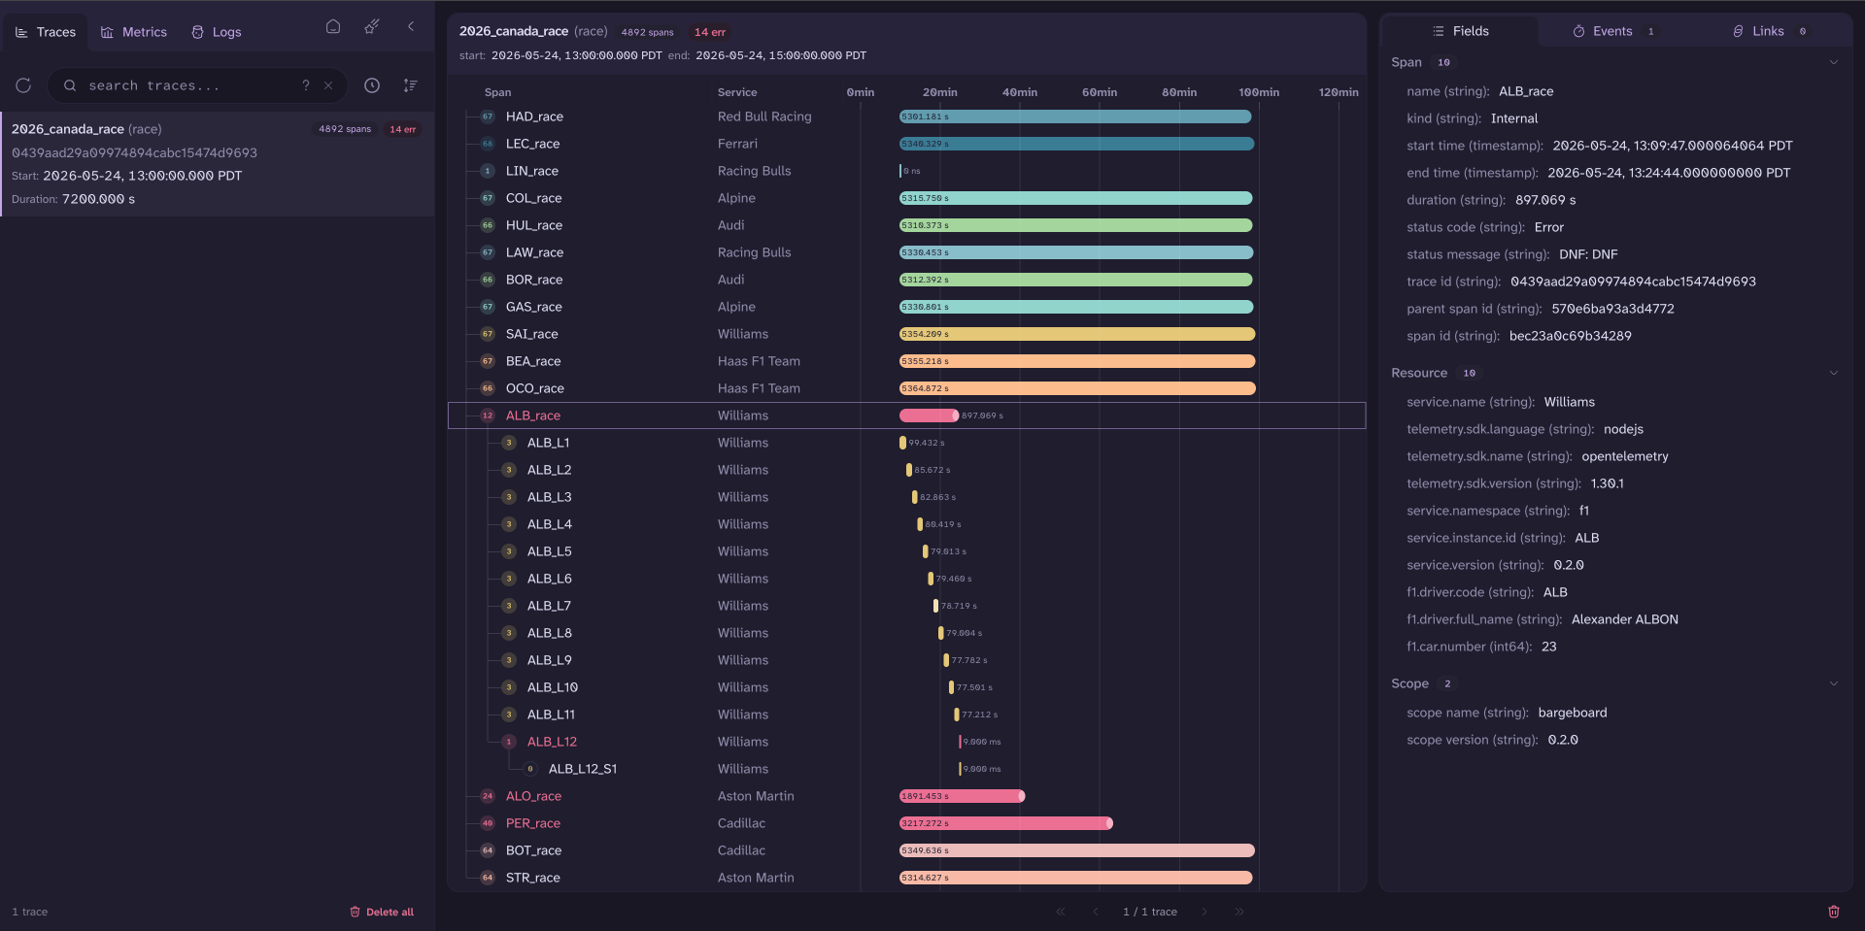Select the 2026_canada_race trace entry
1865x931 pixels.
(x=217, y=163)
